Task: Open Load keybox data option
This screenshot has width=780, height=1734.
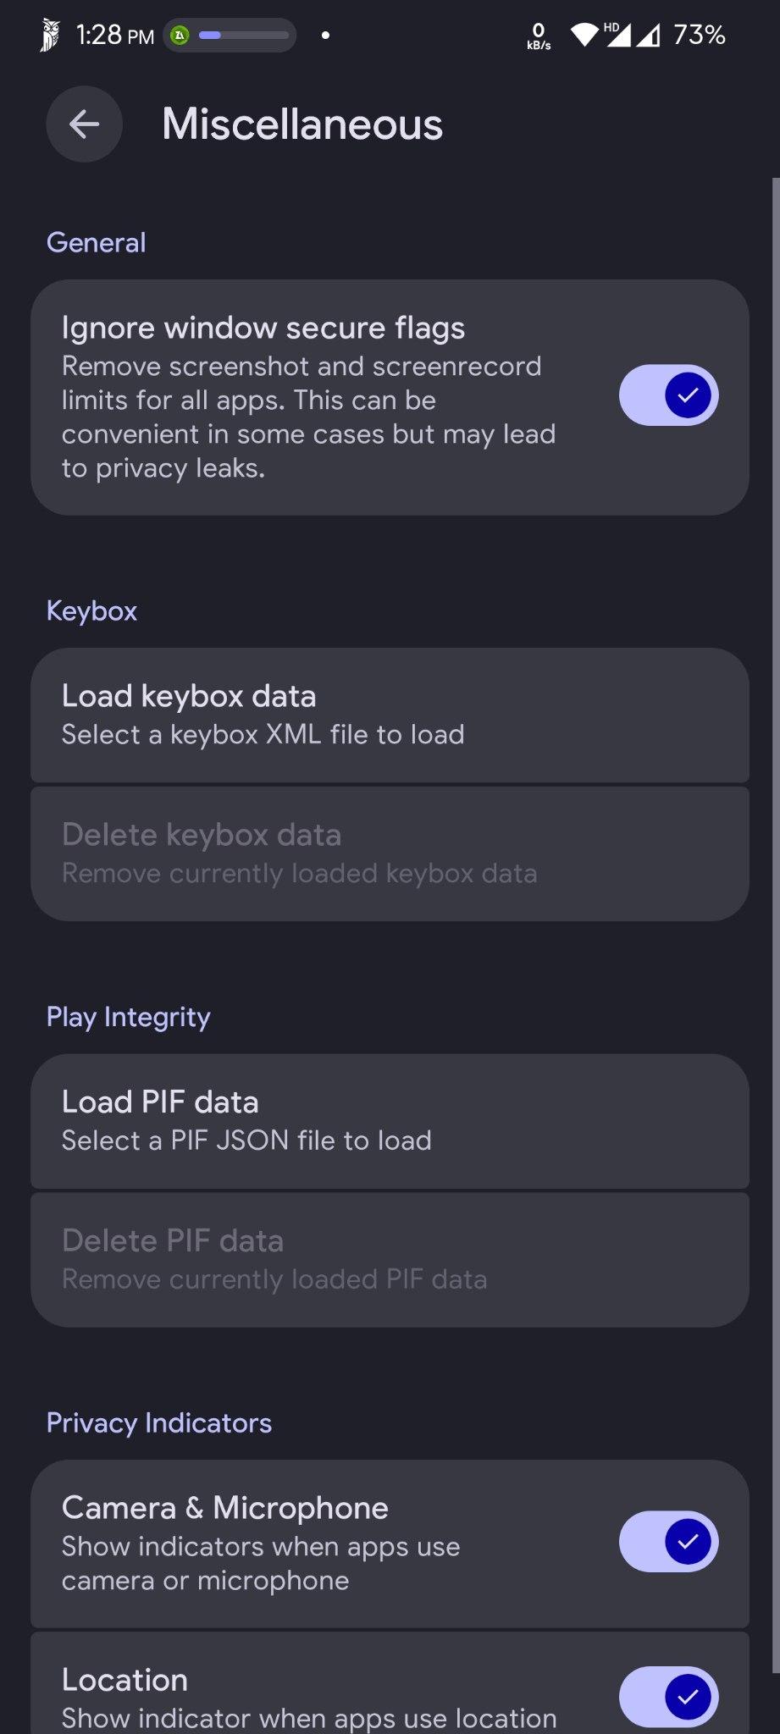Action: pos(390,715)
